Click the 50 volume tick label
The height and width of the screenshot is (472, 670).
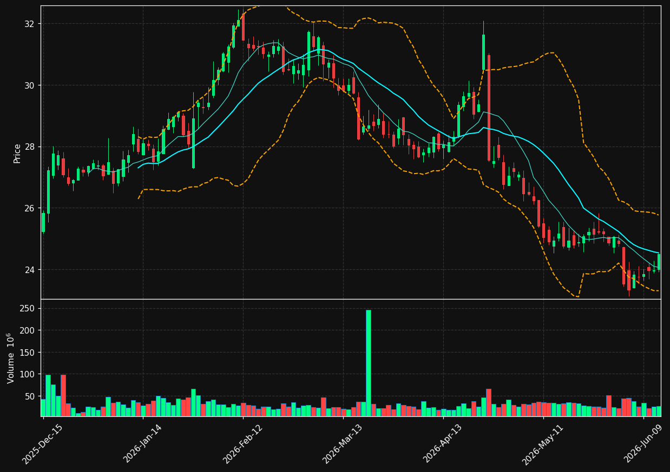click(x=29, y=396)
